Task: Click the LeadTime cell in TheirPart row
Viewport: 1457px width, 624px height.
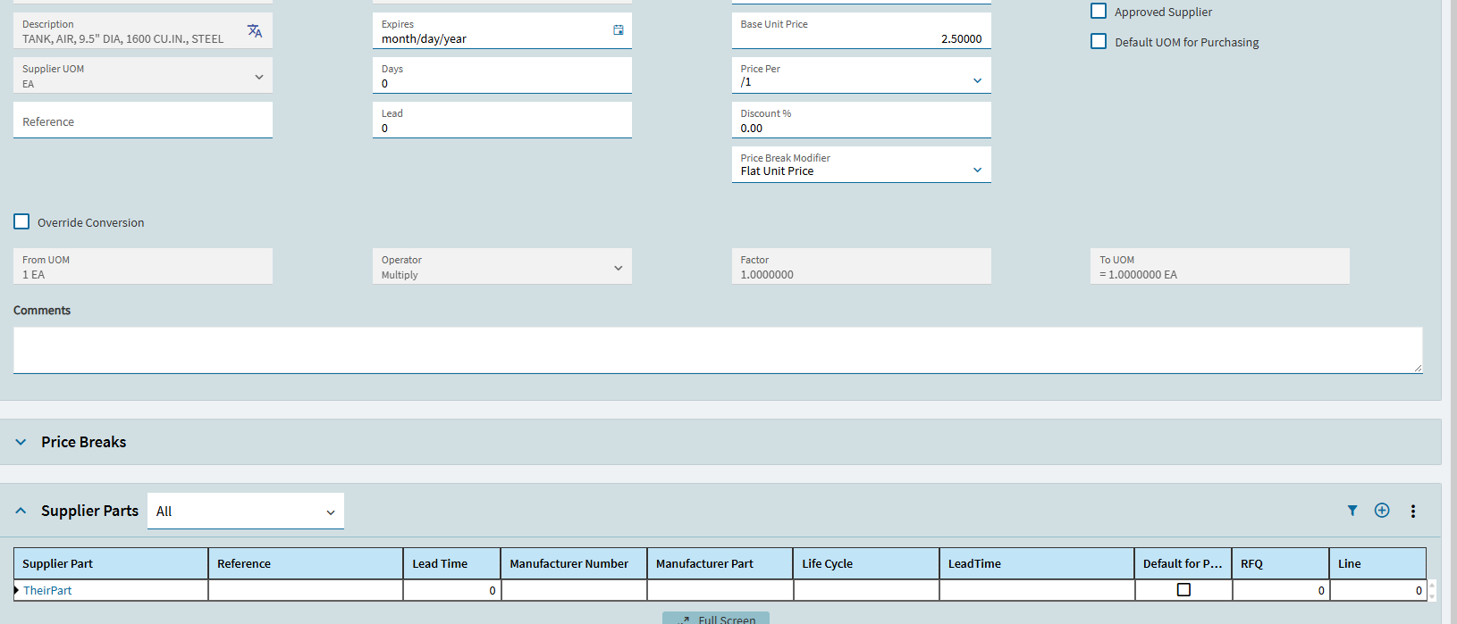Action: tap(1037, 590)
